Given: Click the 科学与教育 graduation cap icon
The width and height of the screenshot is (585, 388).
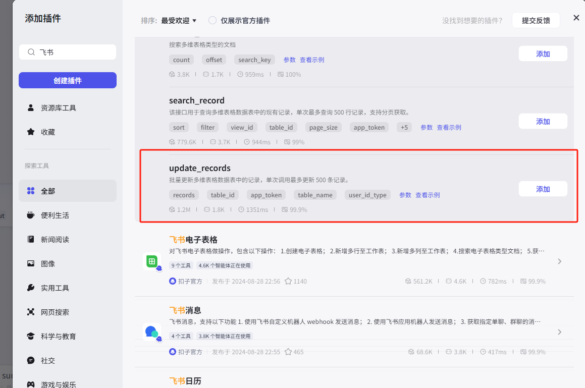Looking at the screenshot, I should (x=31, y=336).
